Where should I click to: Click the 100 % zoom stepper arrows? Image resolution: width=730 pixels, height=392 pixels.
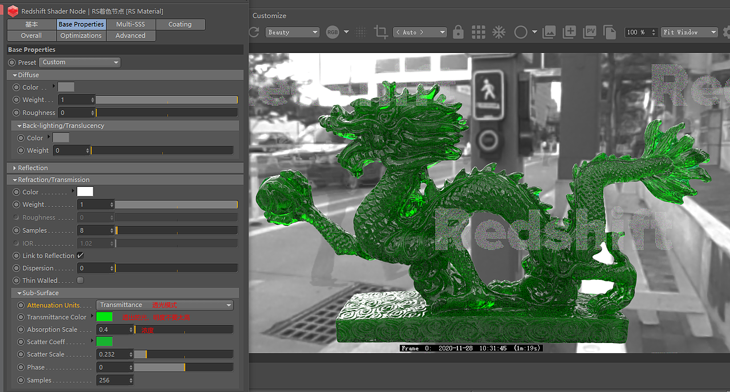coord(654,32)
